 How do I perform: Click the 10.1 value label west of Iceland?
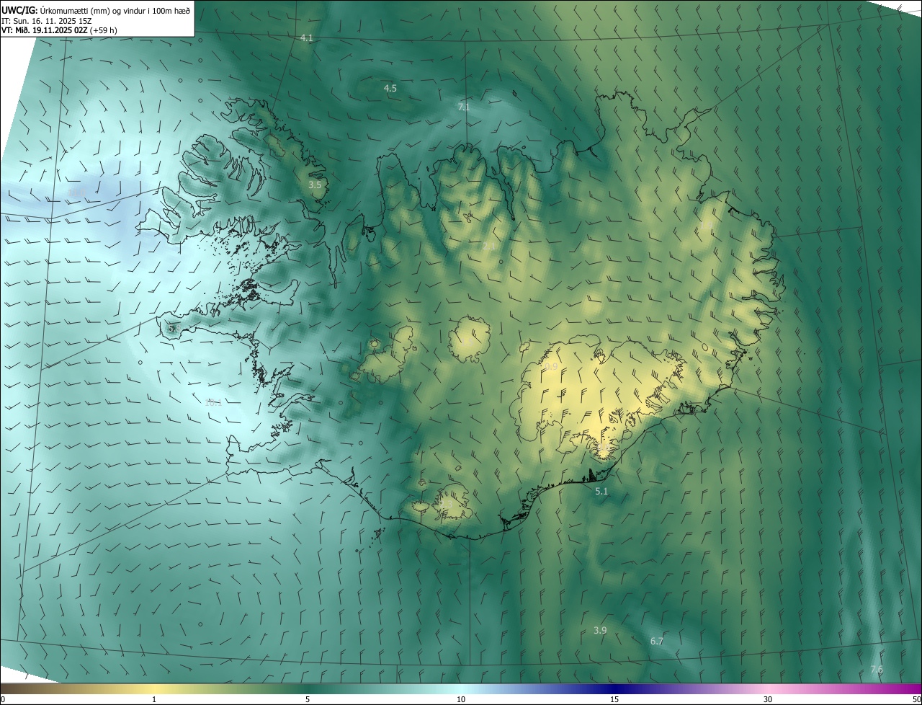[214, 403]
